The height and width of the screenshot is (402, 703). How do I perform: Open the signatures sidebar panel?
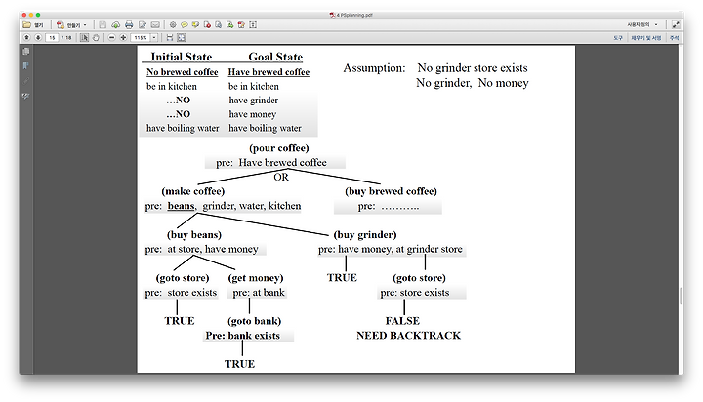tap(26, 96)
